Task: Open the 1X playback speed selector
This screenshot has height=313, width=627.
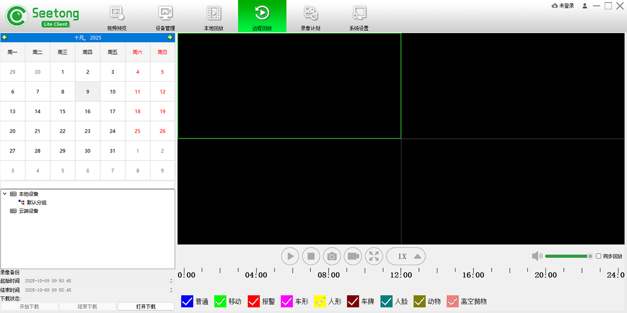Action: [406, 256]
